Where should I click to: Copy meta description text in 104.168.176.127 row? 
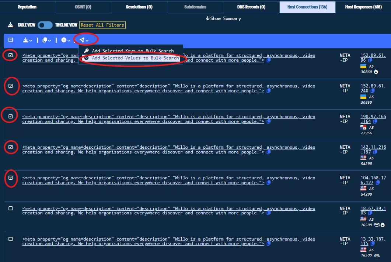pyautogui.click(x=269, y=183)
